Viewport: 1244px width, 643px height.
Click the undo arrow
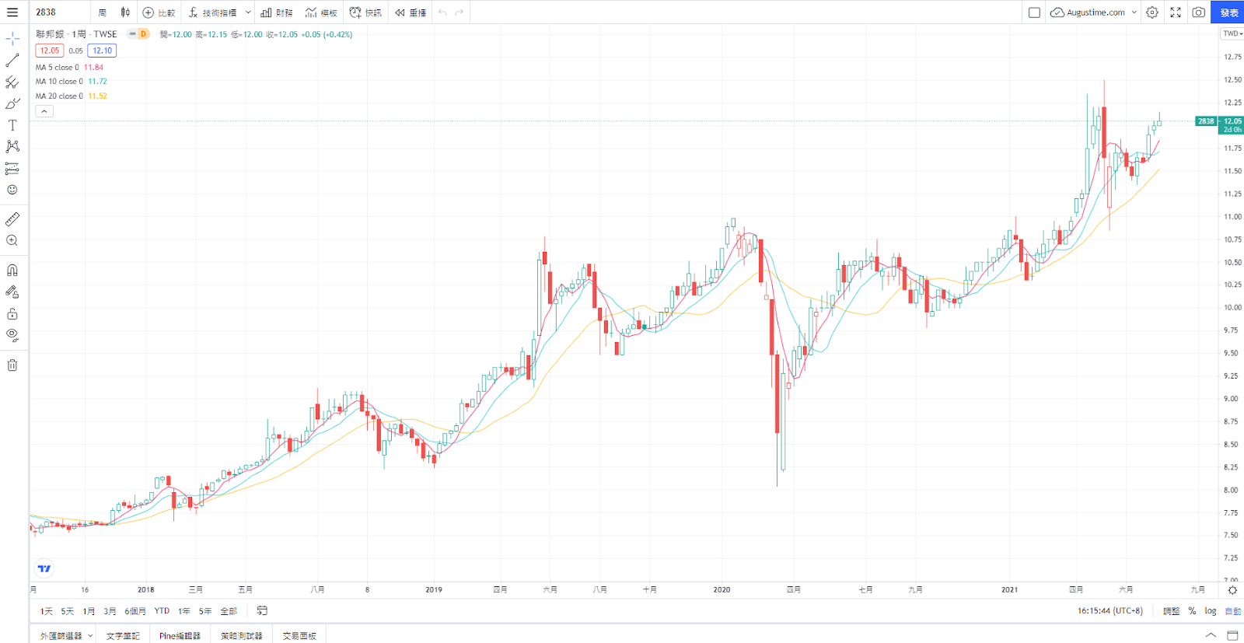(442, 12)
